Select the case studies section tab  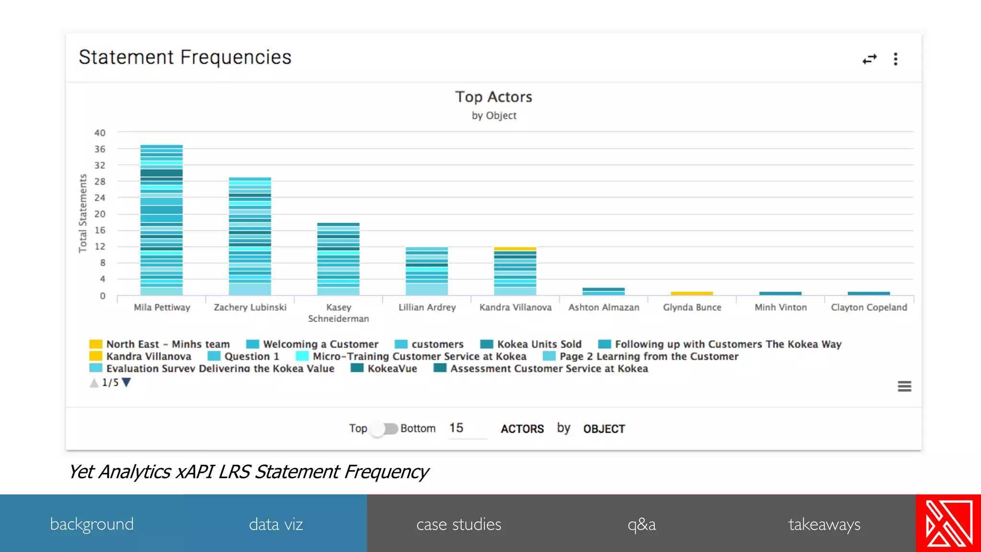(x=459, y=524)
